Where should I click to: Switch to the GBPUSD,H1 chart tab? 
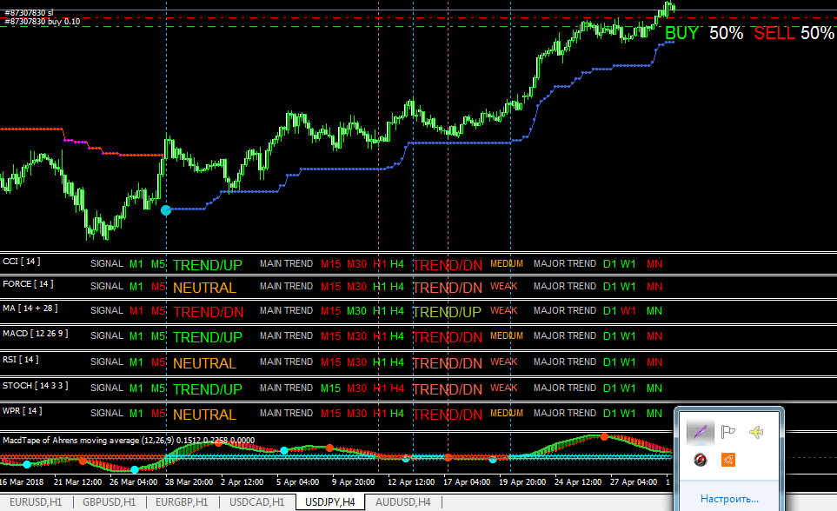(109, 502)
